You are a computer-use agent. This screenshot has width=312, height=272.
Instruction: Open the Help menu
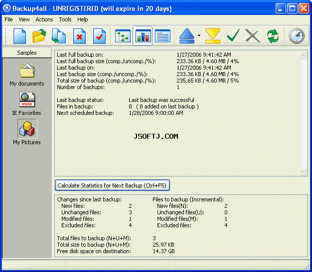[83, 19]
